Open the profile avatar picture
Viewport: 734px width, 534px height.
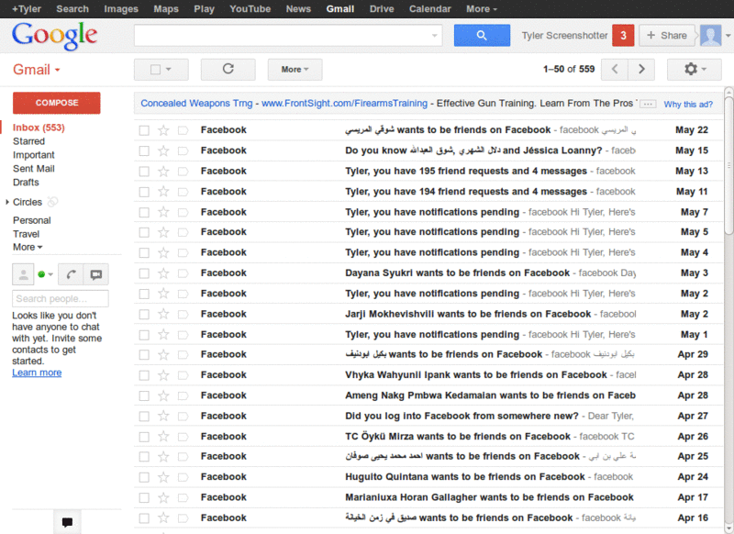(710, 35)
